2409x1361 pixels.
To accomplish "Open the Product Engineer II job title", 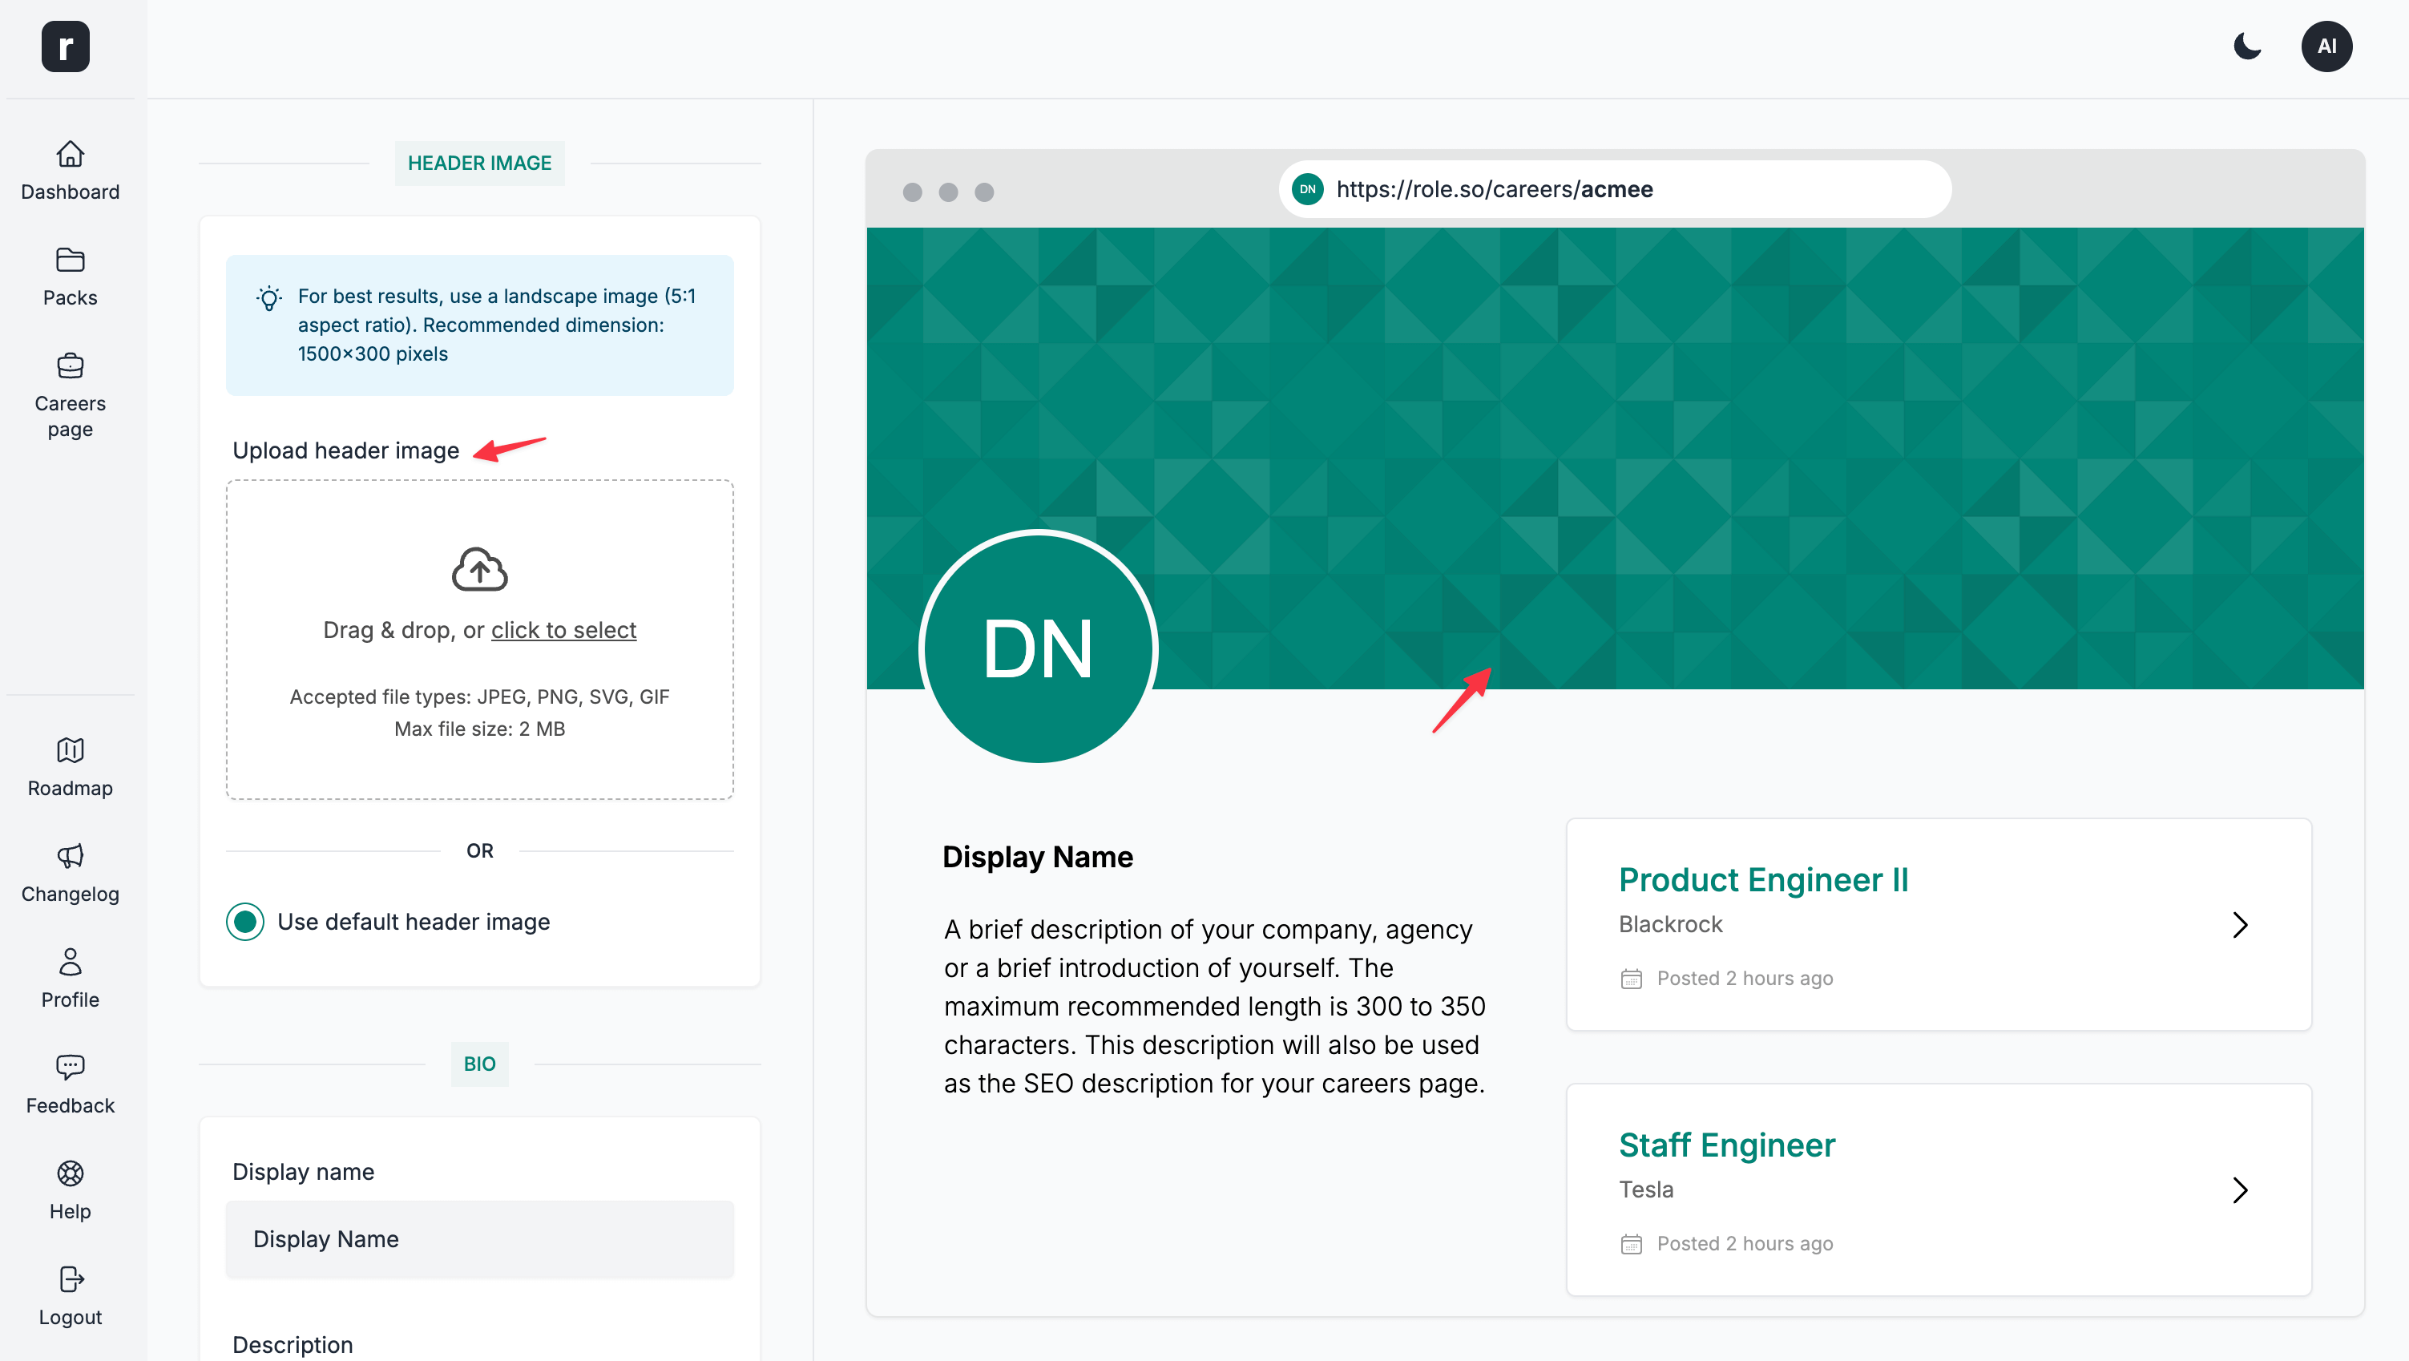I will click(x=1763, y=879).
